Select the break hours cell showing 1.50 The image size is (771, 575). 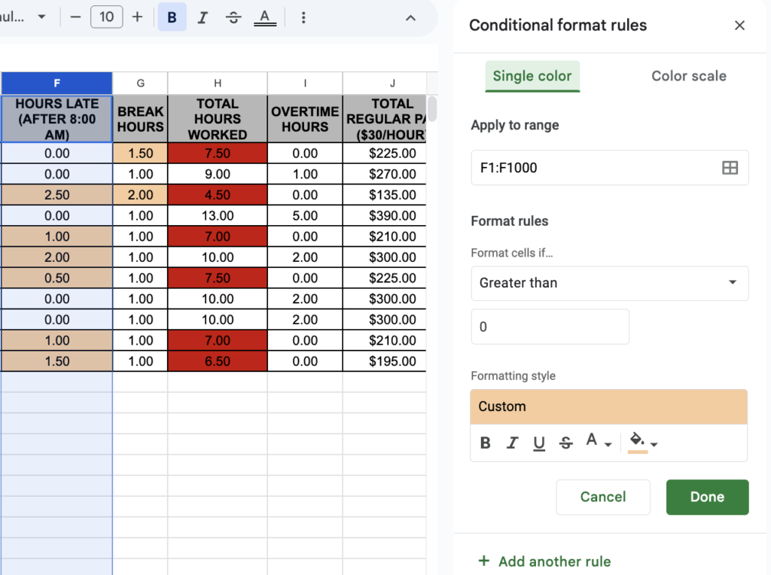141,154
